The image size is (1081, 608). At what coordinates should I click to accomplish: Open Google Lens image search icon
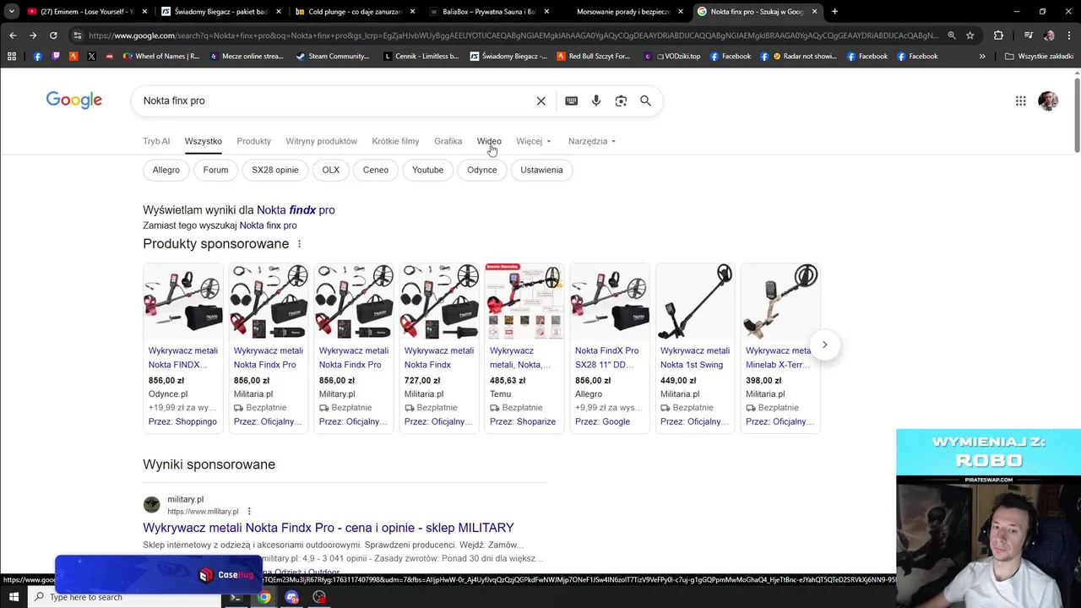[621, 100]
